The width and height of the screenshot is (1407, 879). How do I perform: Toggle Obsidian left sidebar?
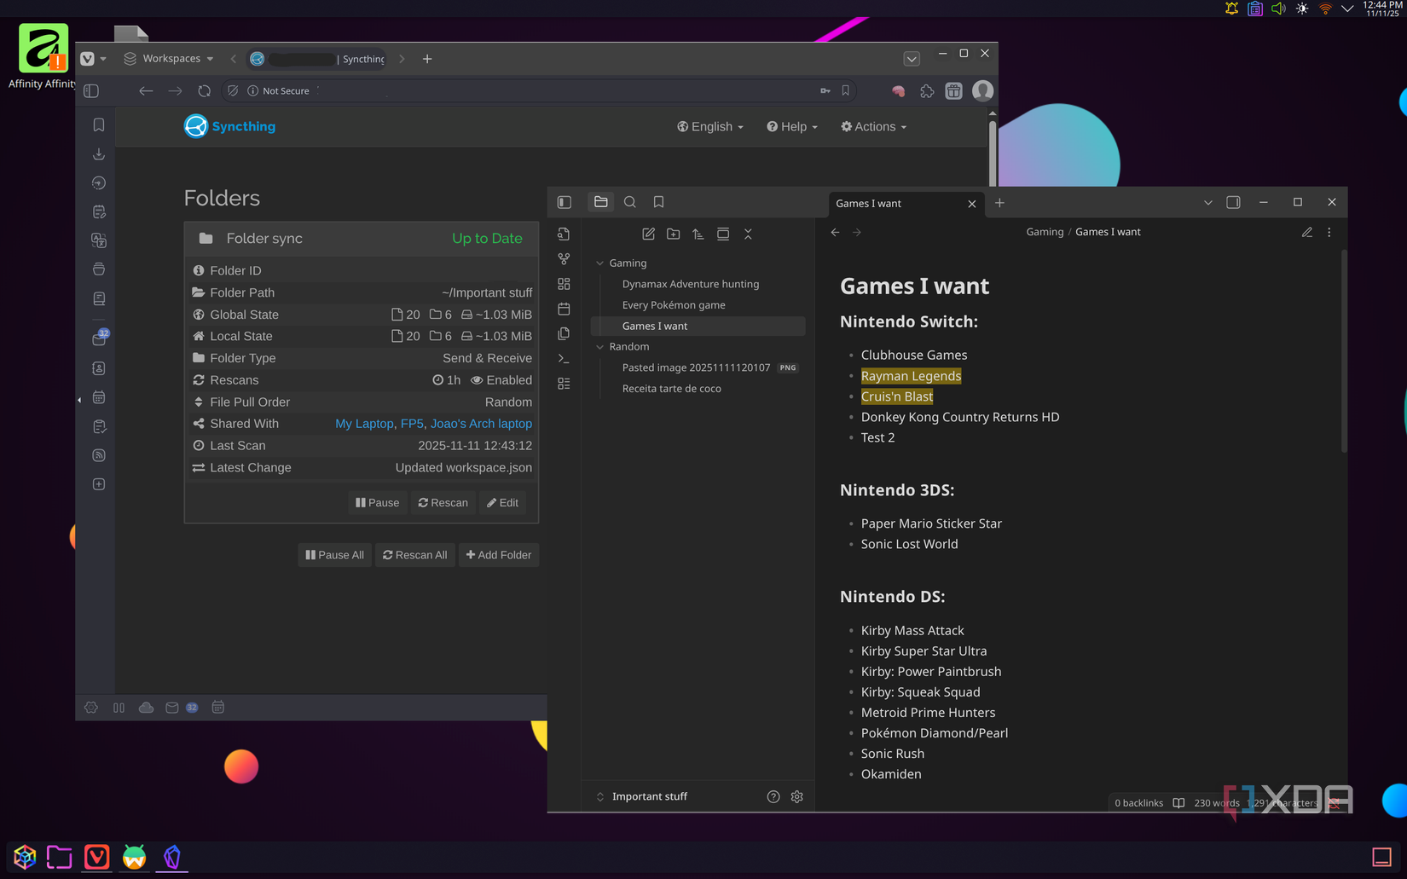coord(564,202)
